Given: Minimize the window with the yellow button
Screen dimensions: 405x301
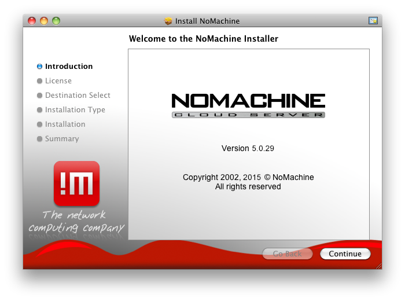Looking at the screenshot, I should tap(44, 21).
